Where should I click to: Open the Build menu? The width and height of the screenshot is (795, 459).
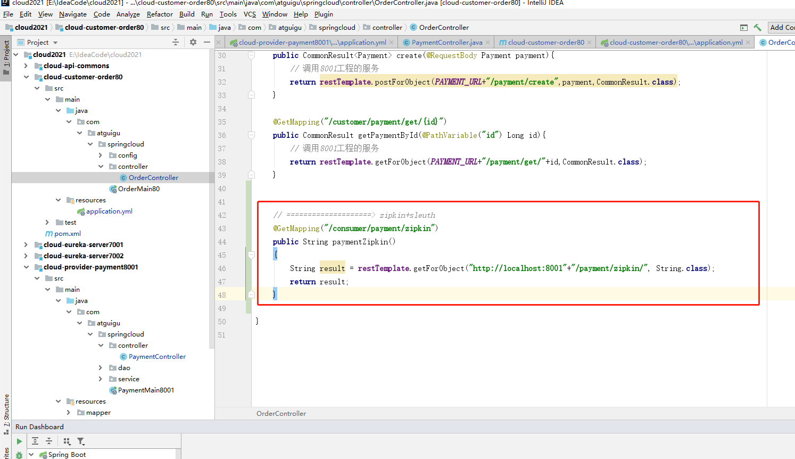(187, 14)
